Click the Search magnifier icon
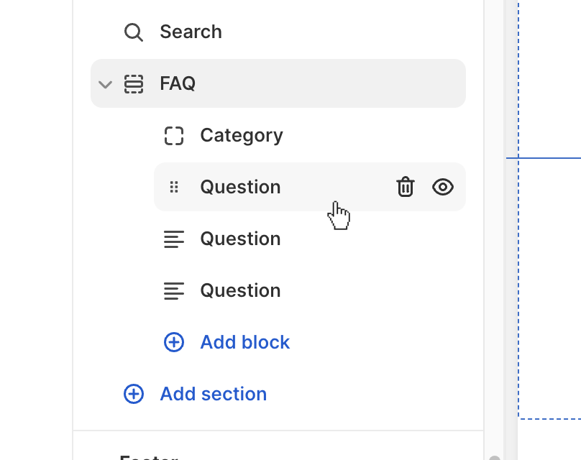Screen dimensions: 581x460 [134, 32]
